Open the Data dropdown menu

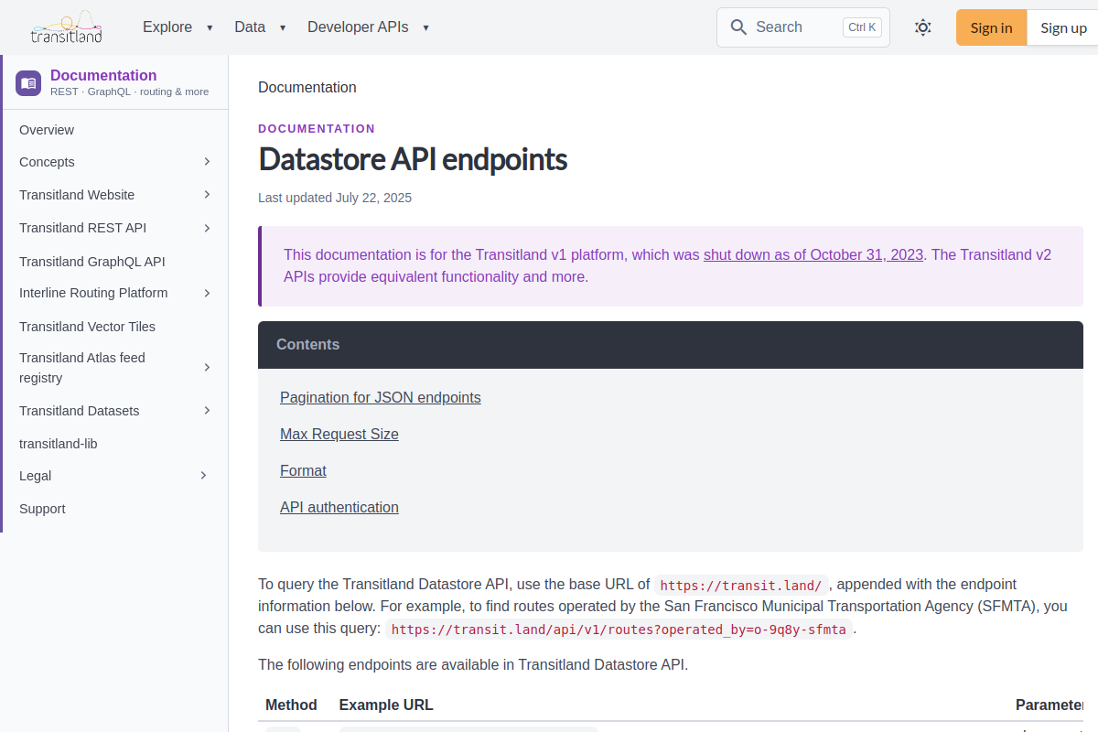(x=260, y=27)
